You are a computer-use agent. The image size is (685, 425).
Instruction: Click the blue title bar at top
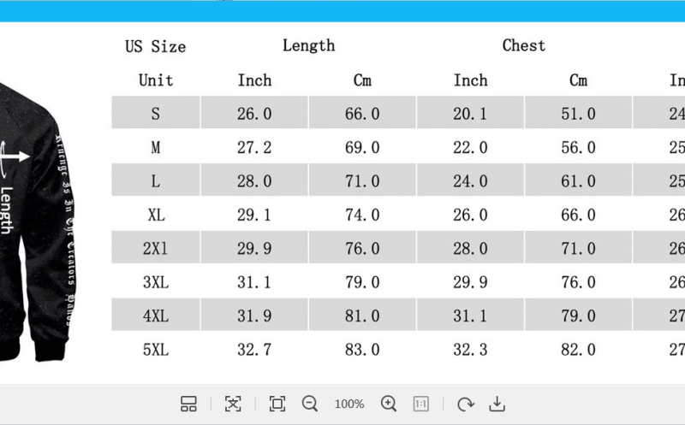[x=342, y=11]
